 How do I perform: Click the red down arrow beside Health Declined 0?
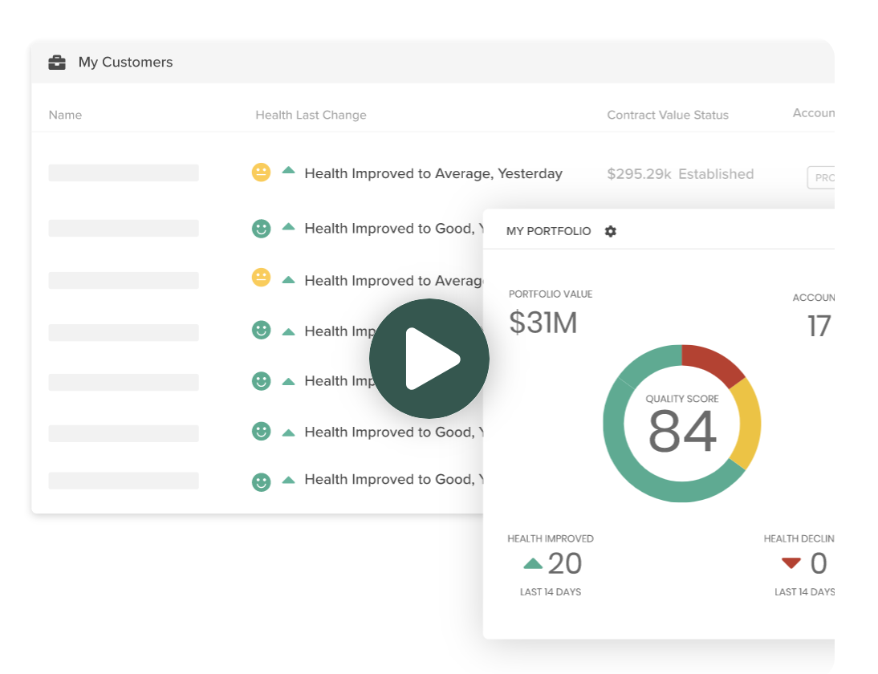pyautogui.click(x=791, y=563)
